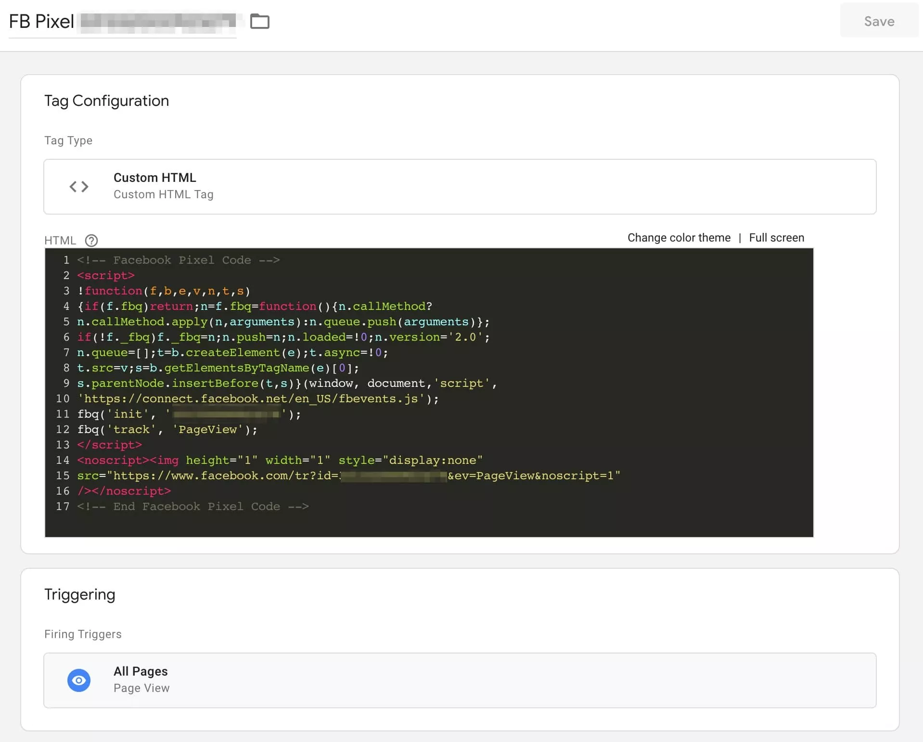The height and width of the screenshot is (742, 923).
Task: Click the closing noscript tag line 16
Action: click(124, 491)
